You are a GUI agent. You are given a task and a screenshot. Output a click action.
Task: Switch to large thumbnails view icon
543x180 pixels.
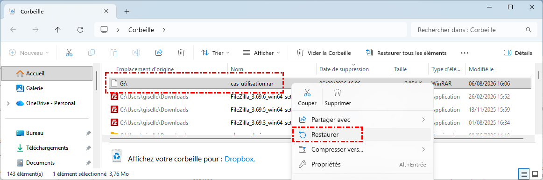[535, 173]
